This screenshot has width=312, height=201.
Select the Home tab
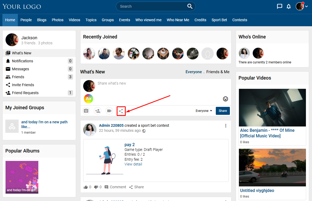(10, 20)
